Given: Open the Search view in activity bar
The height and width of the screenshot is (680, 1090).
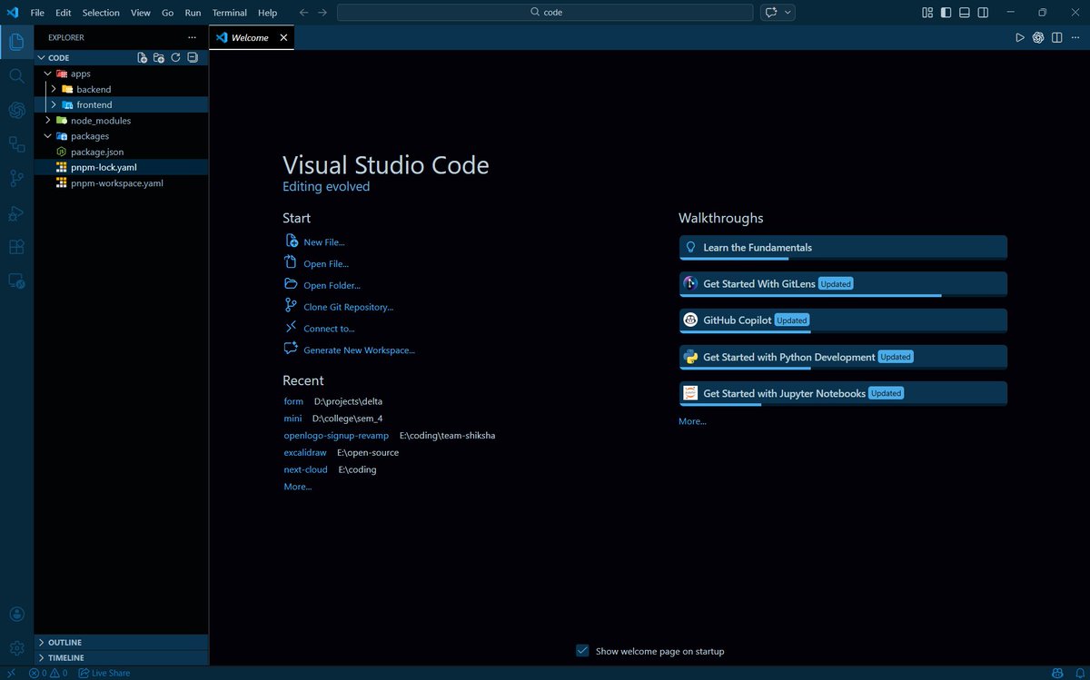Looking at the screenshot, I should (16, 75).
